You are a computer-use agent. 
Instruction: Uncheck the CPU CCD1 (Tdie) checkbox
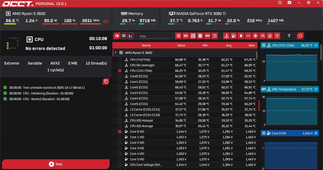120,71
